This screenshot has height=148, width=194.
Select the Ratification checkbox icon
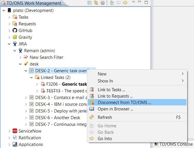pyautogui.click(x=15, y=138)
